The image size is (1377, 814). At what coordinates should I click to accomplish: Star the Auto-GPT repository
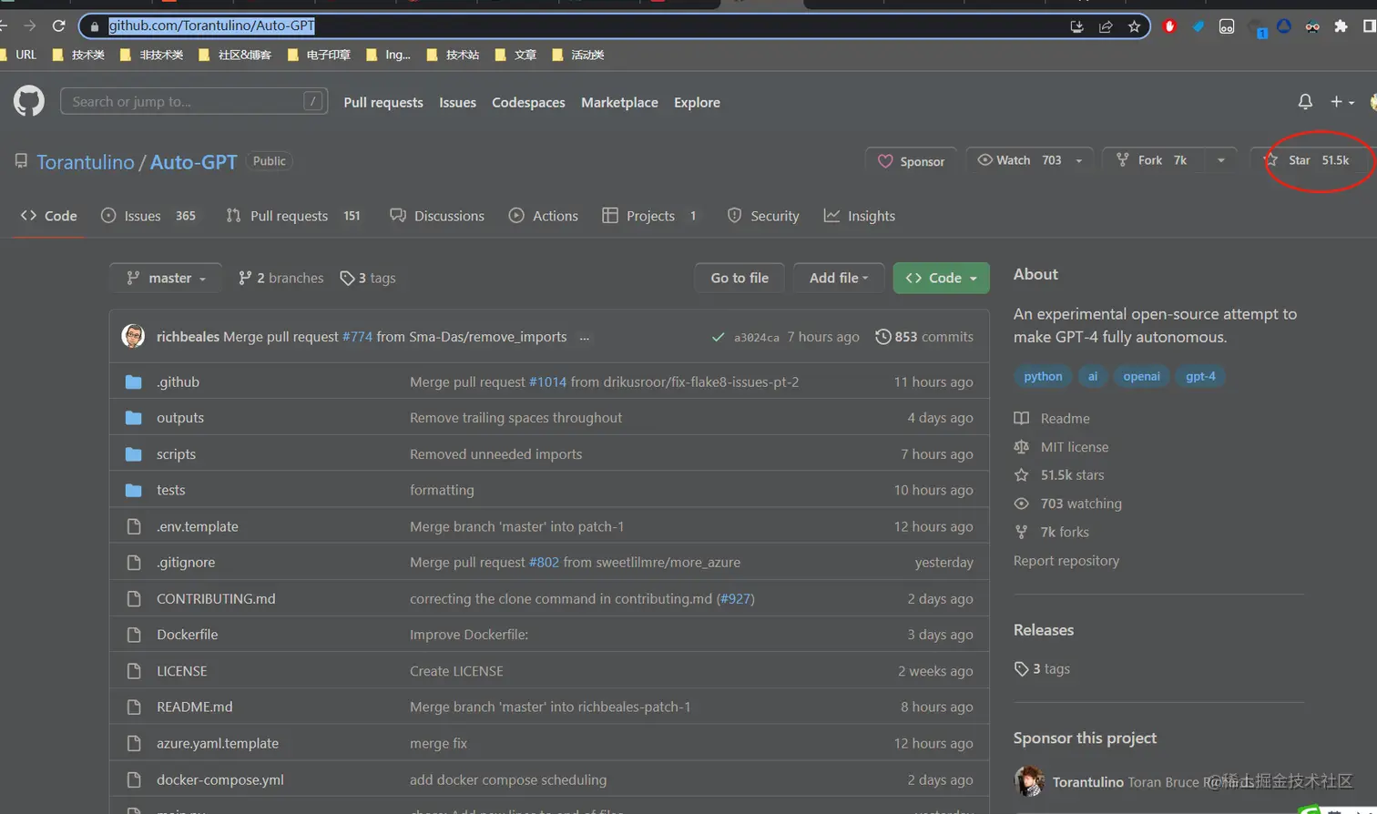pyautogui.click(x=1310, y=160)
